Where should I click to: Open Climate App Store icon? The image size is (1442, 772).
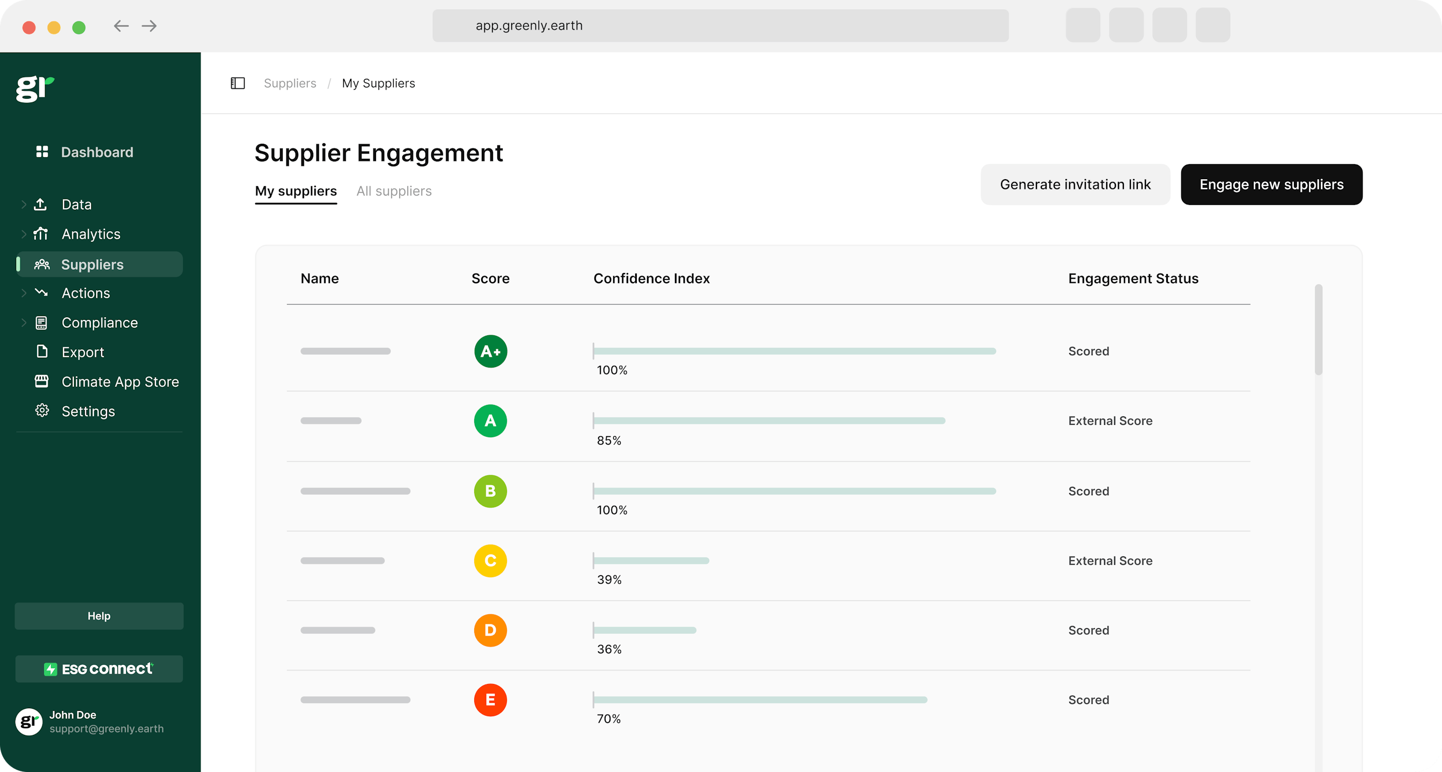coord(42,381)
